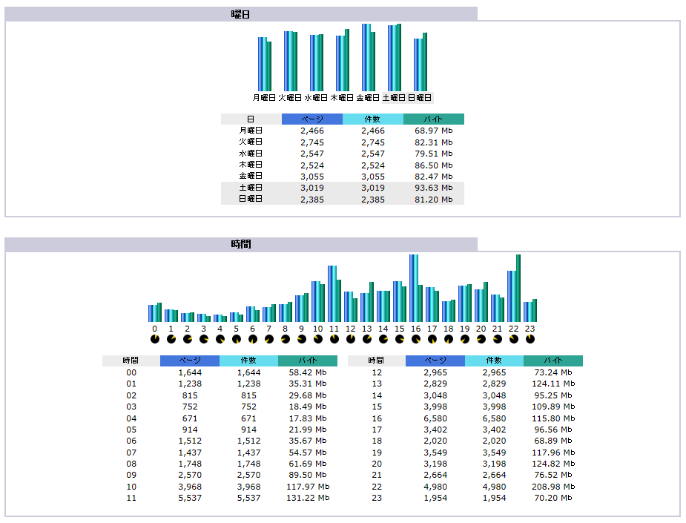Screen dimensions: 686x523
Task: Select the 17.83 Mb value for hour 04
Action: click(x=308, y=418)
